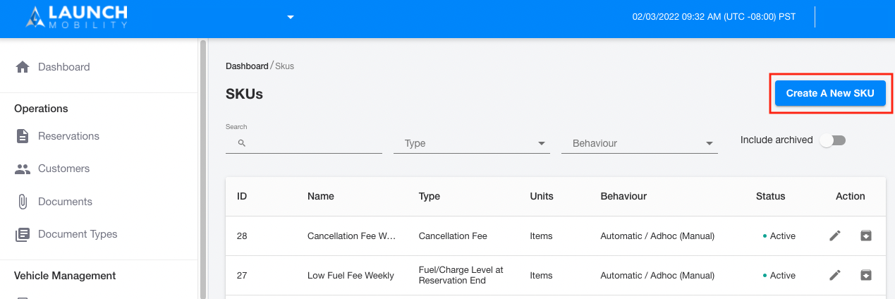The image size is (895, 299).
Task: Click the Launch Mobility logo
Action: pos(76,17)
